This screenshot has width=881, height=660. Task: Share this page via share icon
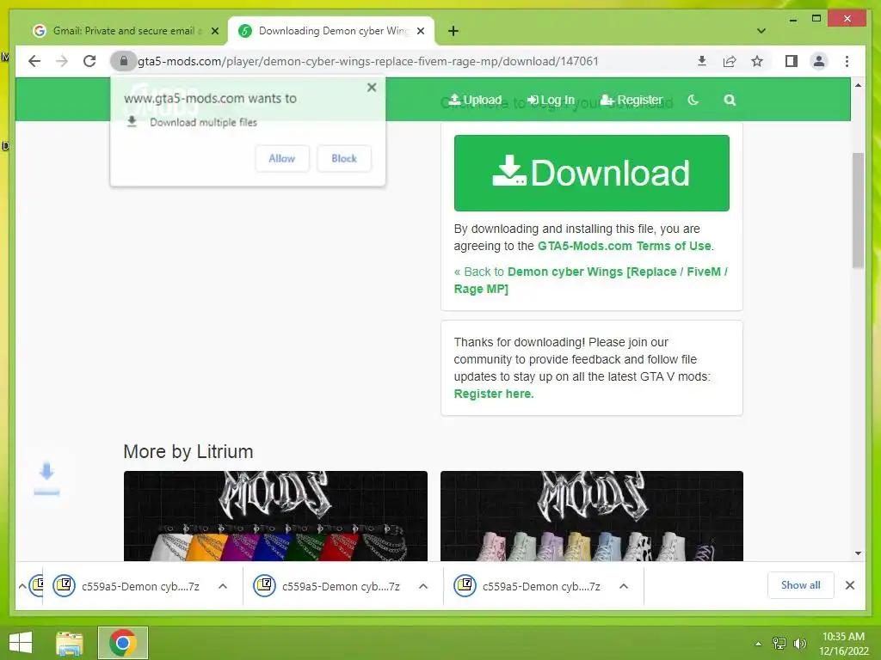click(x=730, y=61)
